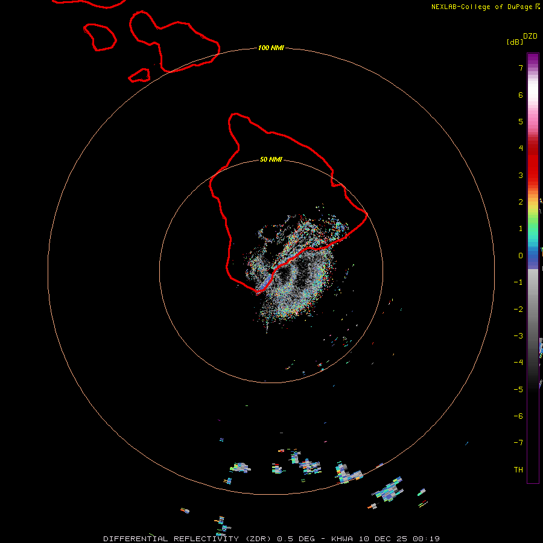Click the positive 7 scale value
This screenshot has height=543, width=543.
[521, 68]
